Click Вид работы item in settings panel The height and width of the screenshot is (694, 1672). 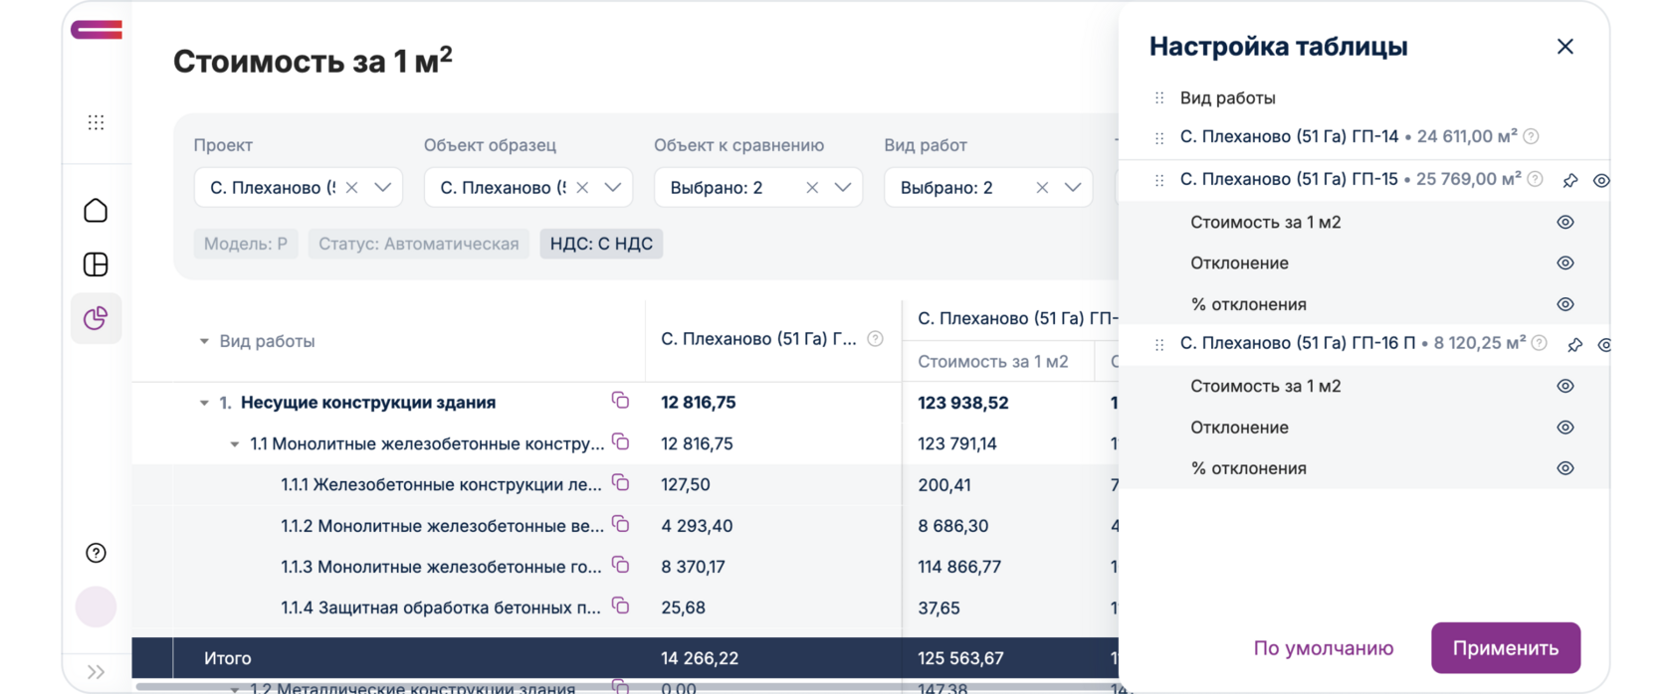click(1228, 97)
